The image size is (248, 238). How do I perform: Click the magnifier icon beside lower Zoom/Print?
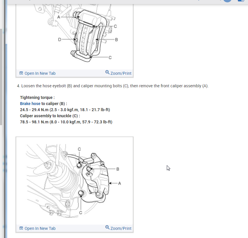click(107, 227)
